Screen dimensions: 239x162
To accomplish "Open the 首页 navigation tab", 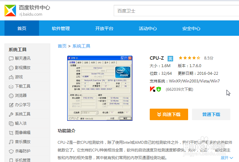I will tap(22, 28).
